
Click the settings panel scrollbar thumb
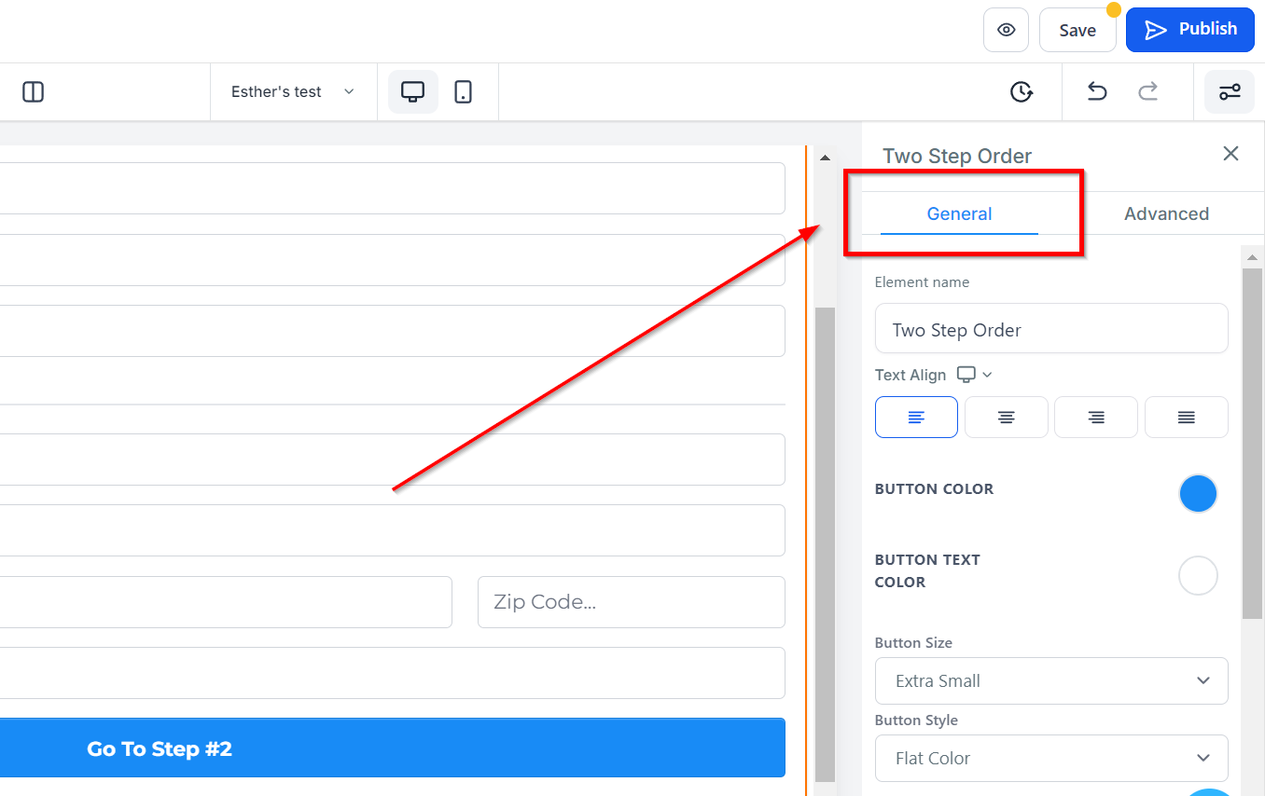point(1252,443)
